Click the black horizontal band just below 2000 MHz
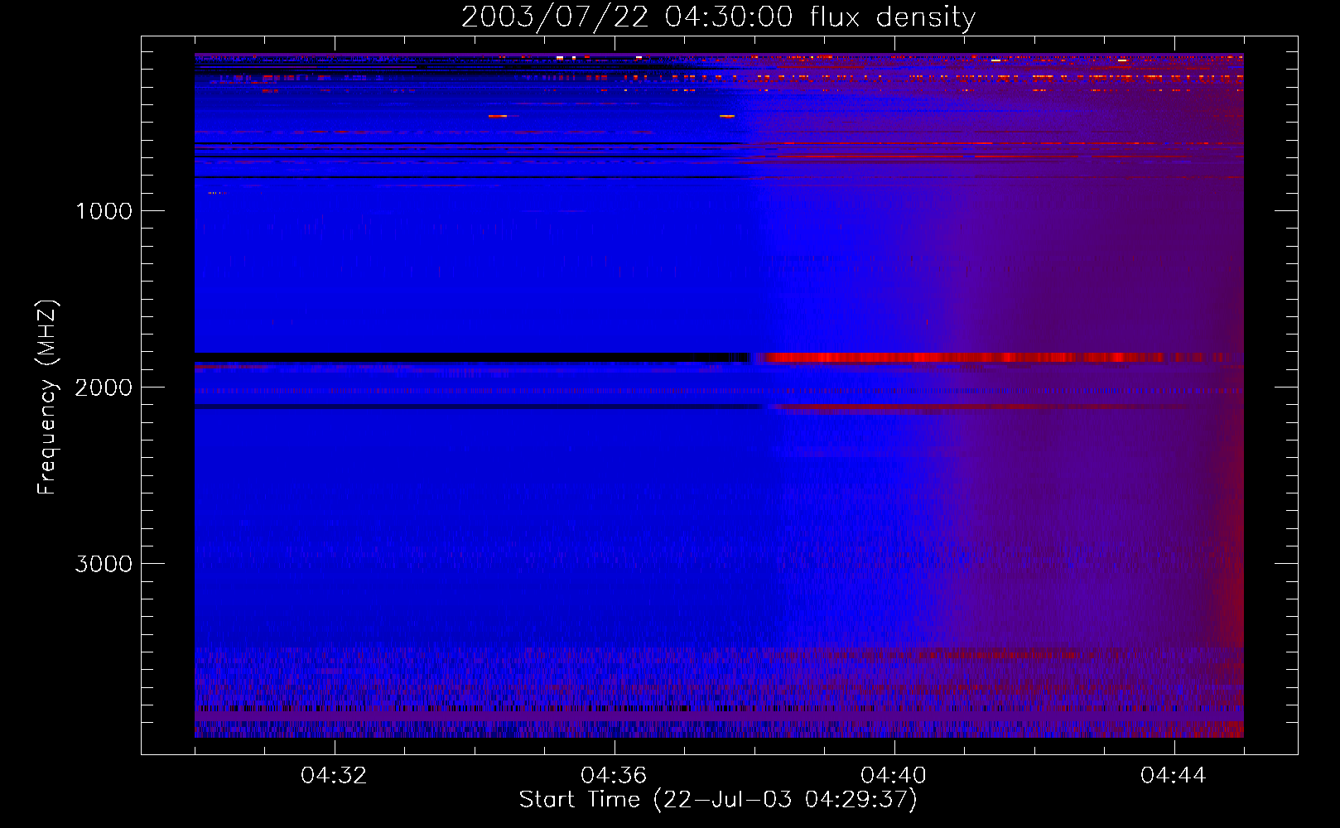Image resolution: width=1340 pixels, height=828 pixels. click(479, 406)
